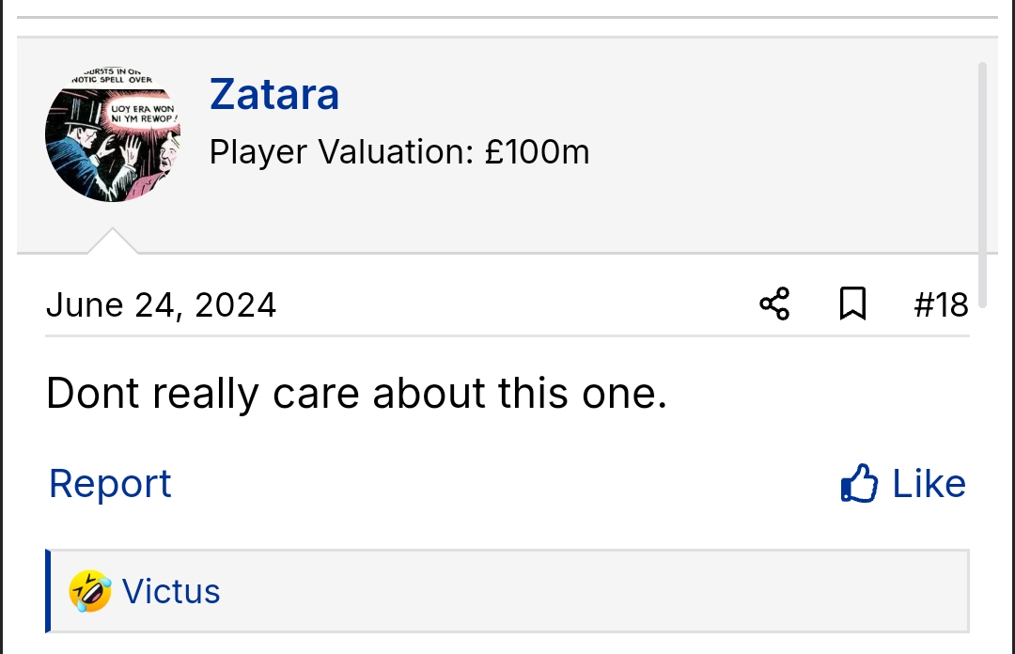Open the #18 post permalink

941,304
